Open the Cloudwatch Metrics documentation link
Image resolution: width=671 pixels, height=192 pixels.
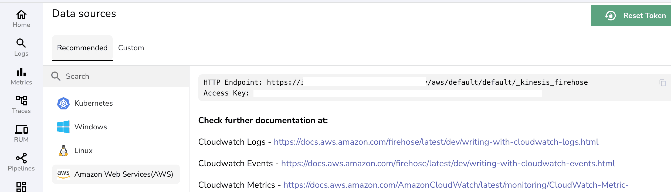456,185
